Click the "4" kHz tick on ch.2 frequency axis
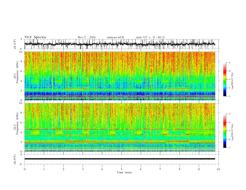 point(22,132)
